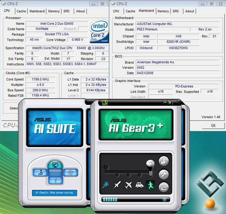Open Memory tab in left CPU-Z window
The image size is (226, 214).
pos(54,11)
